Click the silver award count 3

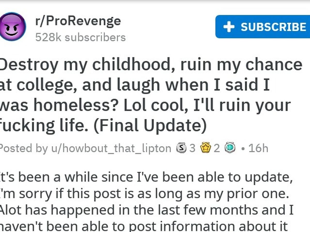[x=192, y=148]
